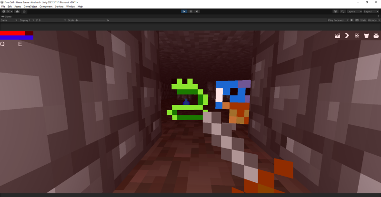Open the Display 1 dropdown
The image size is (381, 197).
tap(27, 20)
